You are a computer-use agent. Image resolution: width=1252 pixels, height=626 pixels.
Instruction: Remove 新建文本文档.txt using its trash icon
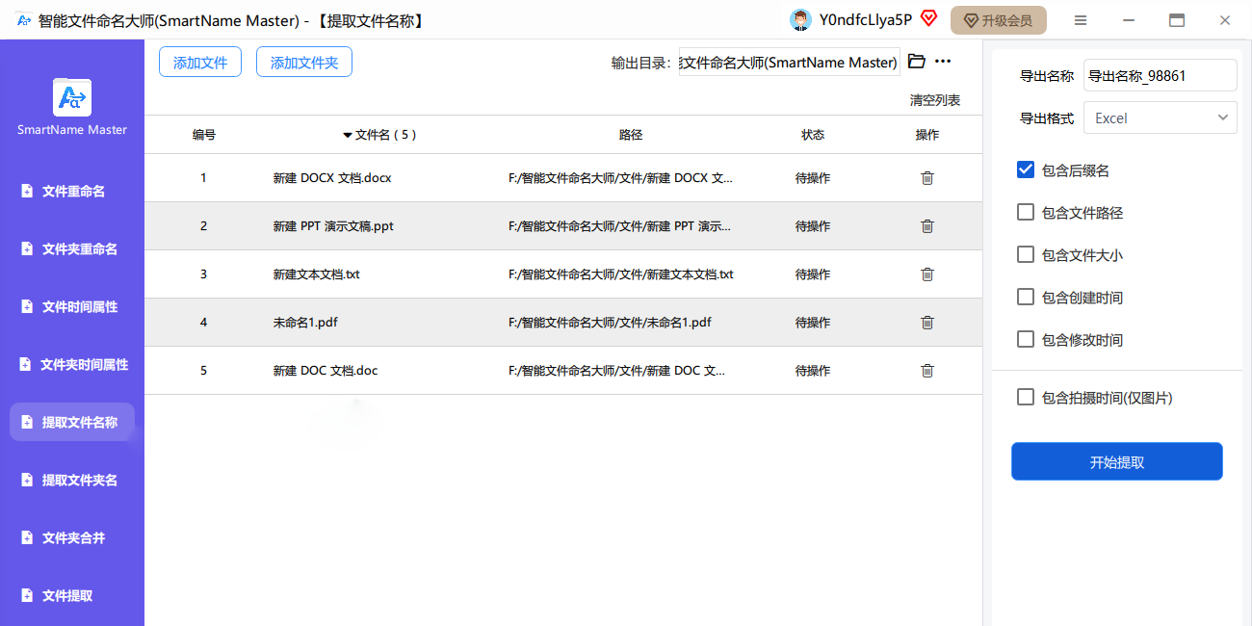pyautogui.click(x=926, y=274)
